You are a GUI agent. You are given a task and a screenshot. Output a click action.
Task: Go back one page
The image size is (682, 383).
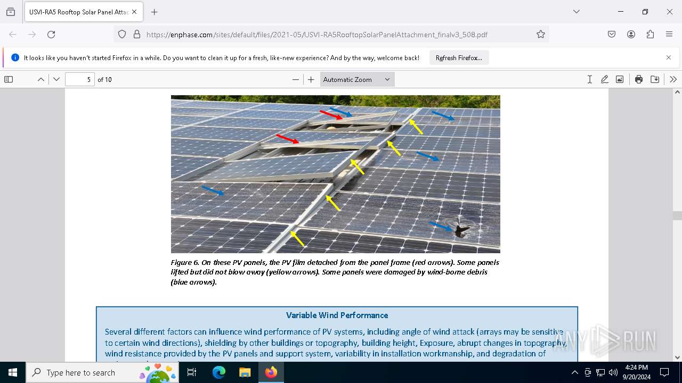(x=13, y=34)
